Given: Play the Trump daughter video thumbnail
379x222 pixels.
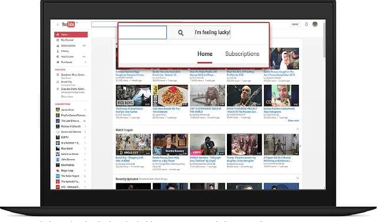Looking at the screenshot, I should click(x=245, y=144).
